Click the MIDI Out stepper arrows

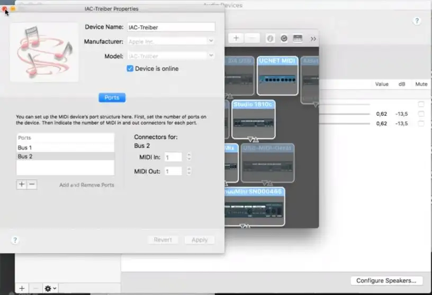click(x=189, y=171)
